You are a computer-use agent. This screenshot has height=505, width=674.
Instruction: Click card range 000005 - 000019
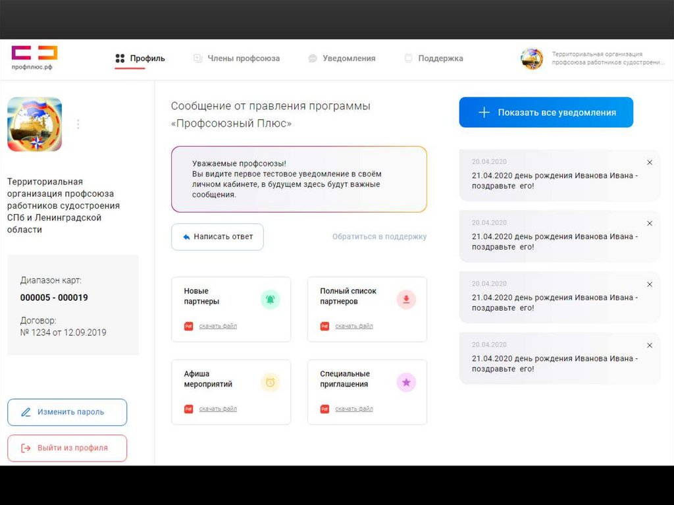click(54, 298)
